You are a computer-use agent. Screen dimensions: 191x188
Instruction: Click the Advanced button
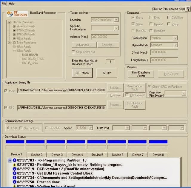(84, 45)
